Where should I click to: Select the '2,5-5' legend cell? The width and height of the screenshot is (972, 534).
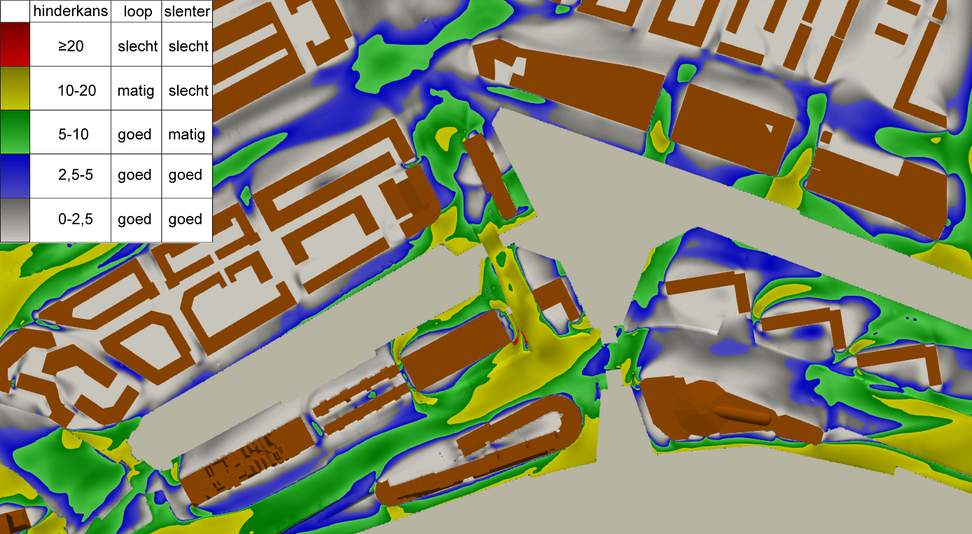coord(71,175)
